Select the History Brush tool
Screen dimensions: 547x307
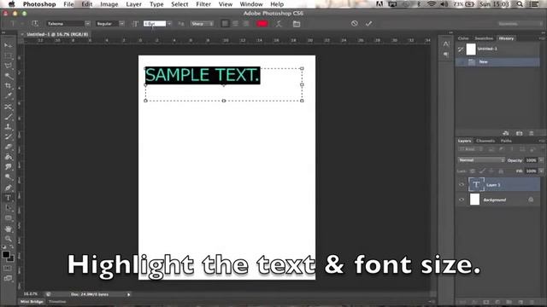click(x=8, y=136)
